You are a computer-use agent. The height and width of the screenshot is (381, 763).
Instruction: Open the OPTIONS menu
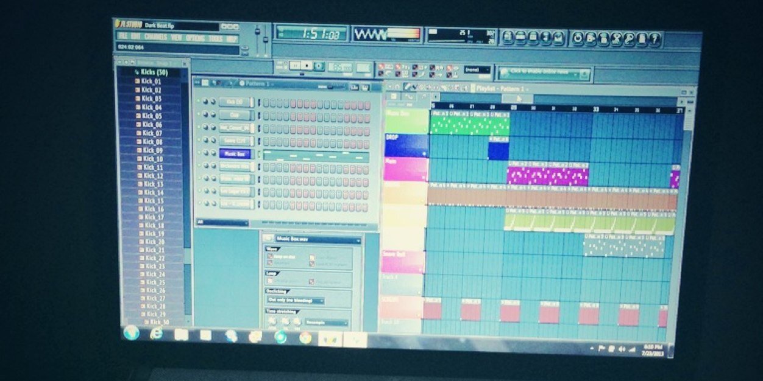point(196,38)
